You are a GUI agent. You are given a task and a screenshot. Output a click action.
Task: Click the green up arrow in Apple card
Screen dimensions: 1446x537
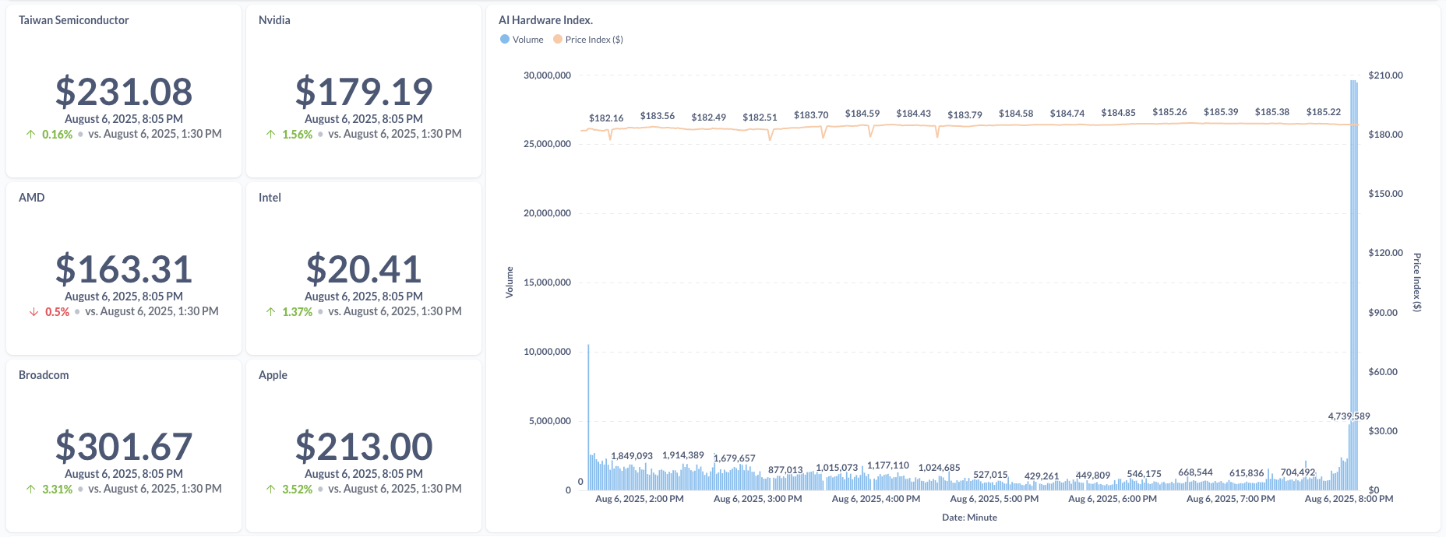coord(271,490)
